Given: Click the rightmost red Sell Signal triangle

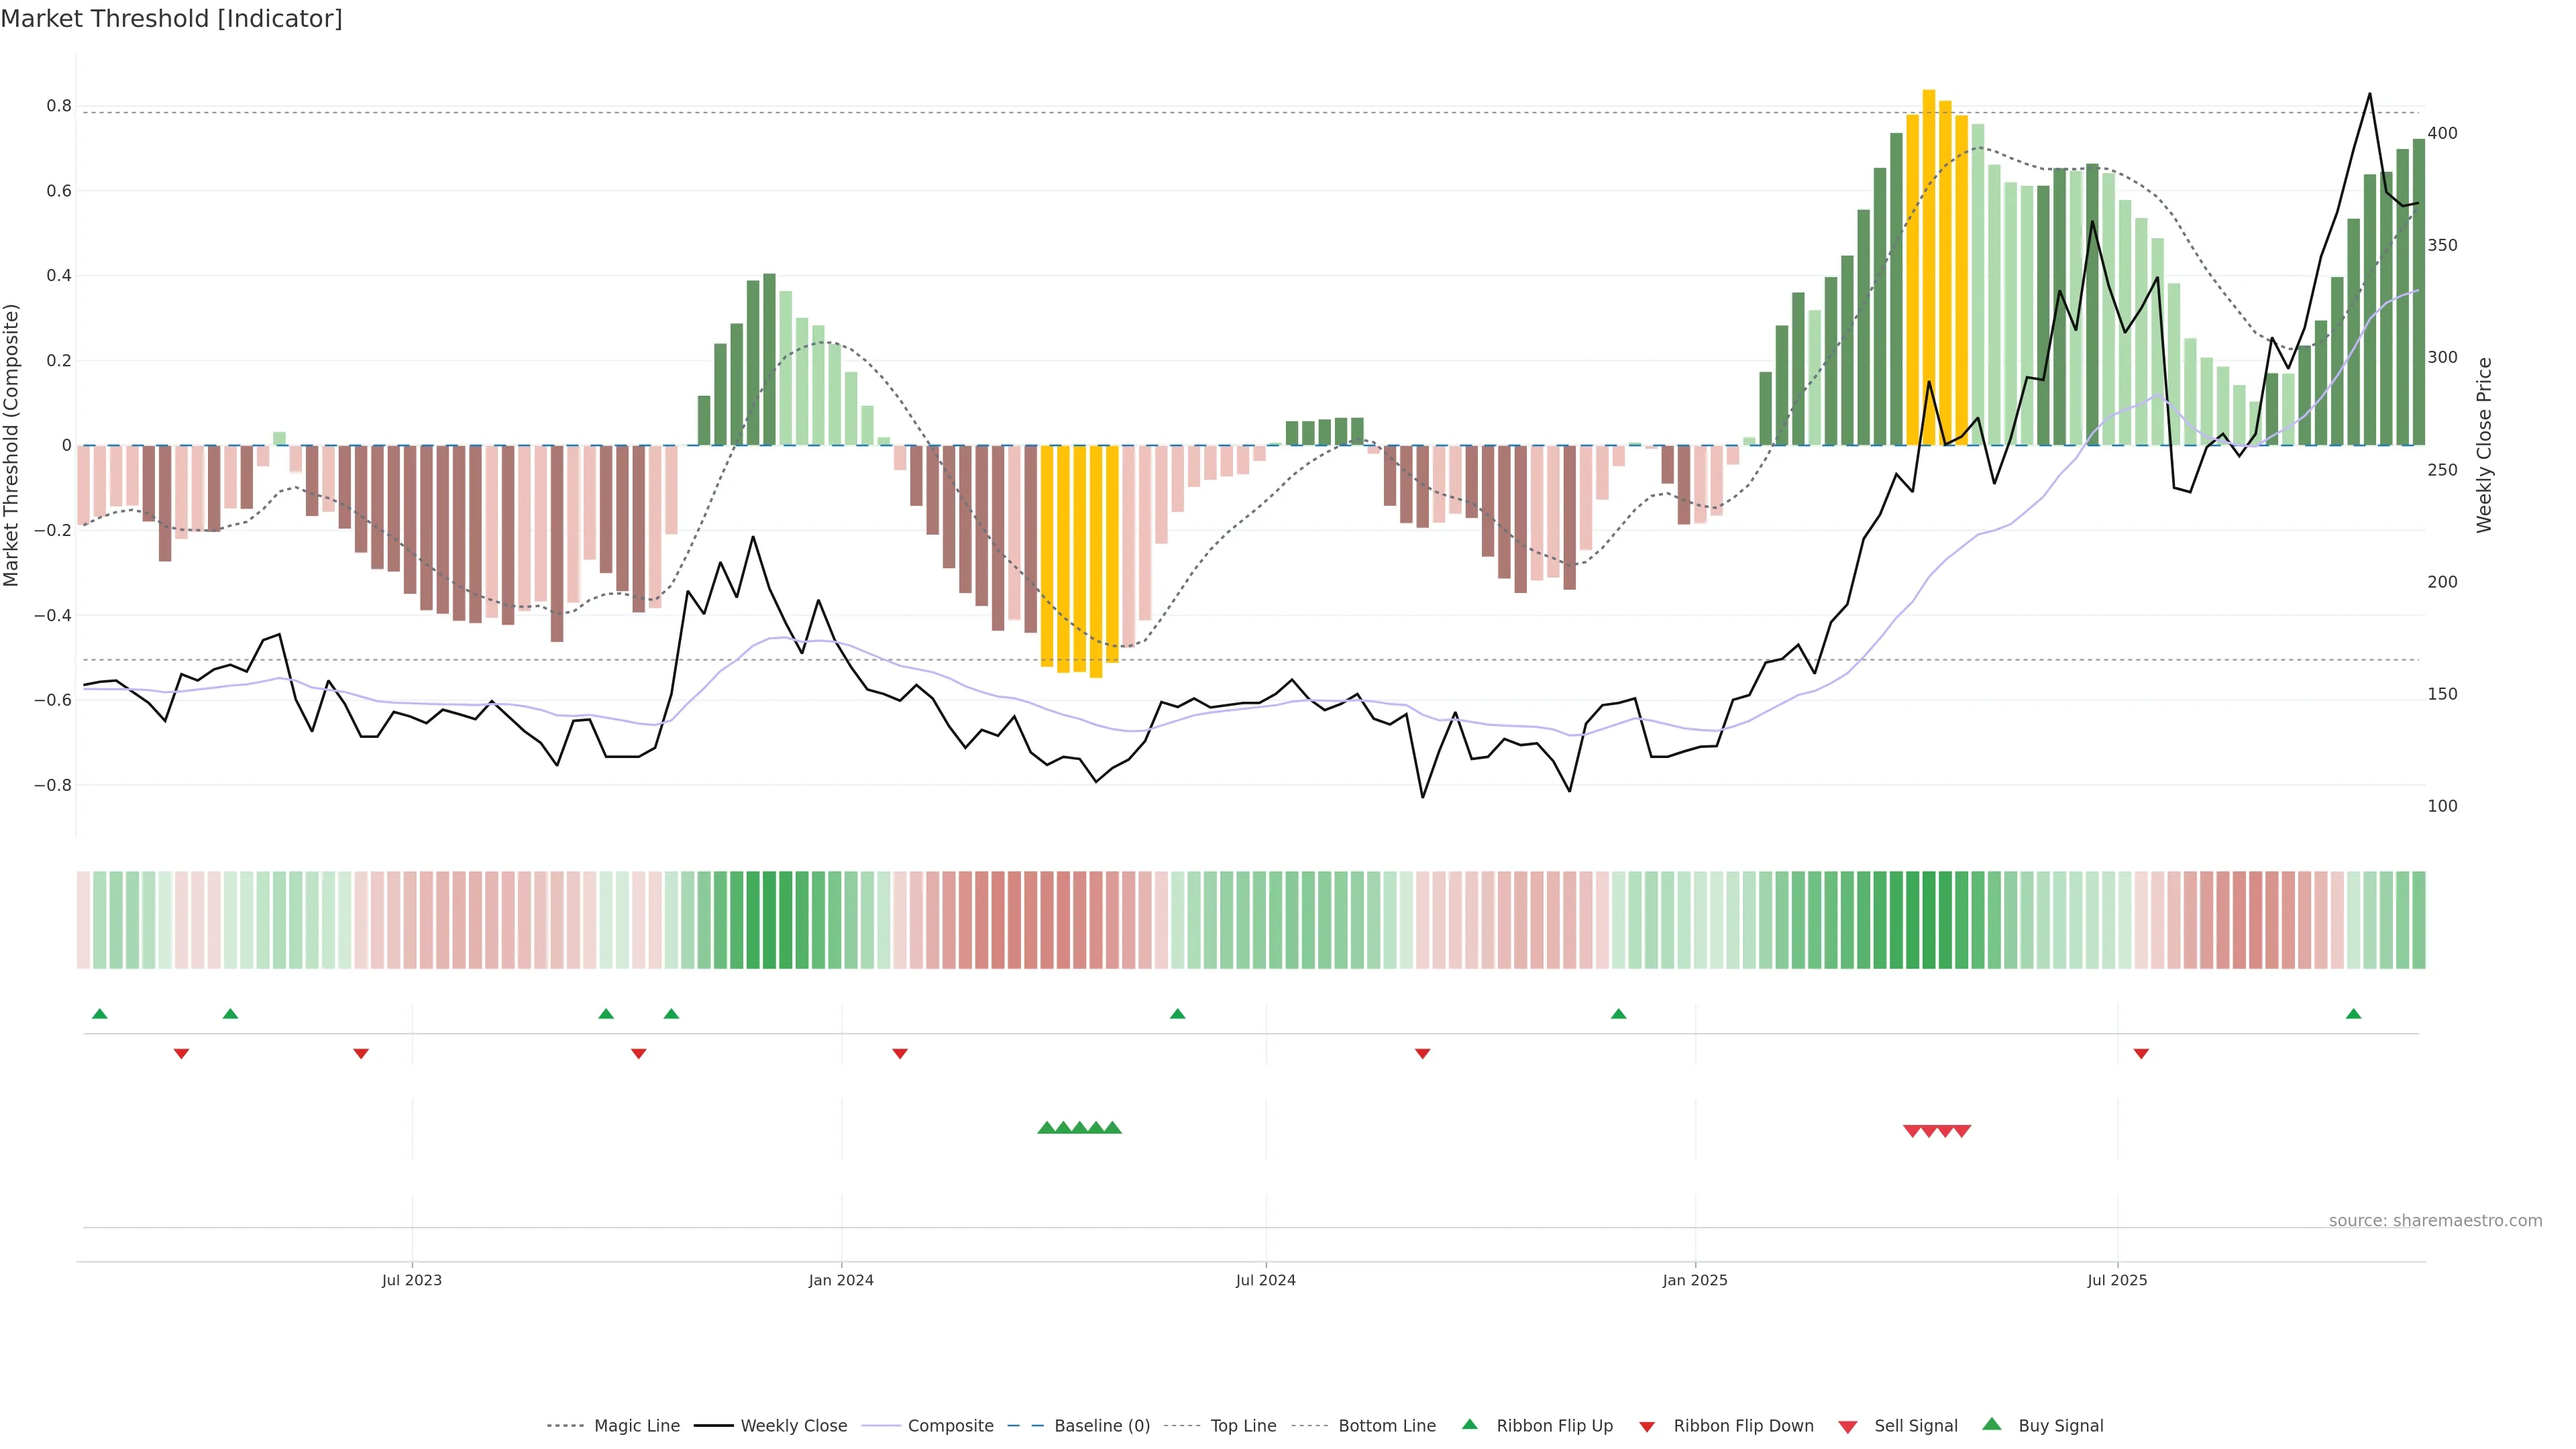Looking at the screenshot, I should coord(1962,1131).
